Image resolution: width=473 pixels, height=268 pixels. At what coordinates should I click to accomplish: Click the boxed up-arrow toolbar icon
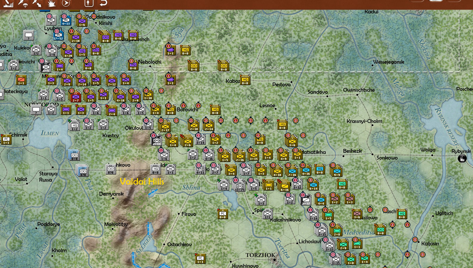coord(89,3)
